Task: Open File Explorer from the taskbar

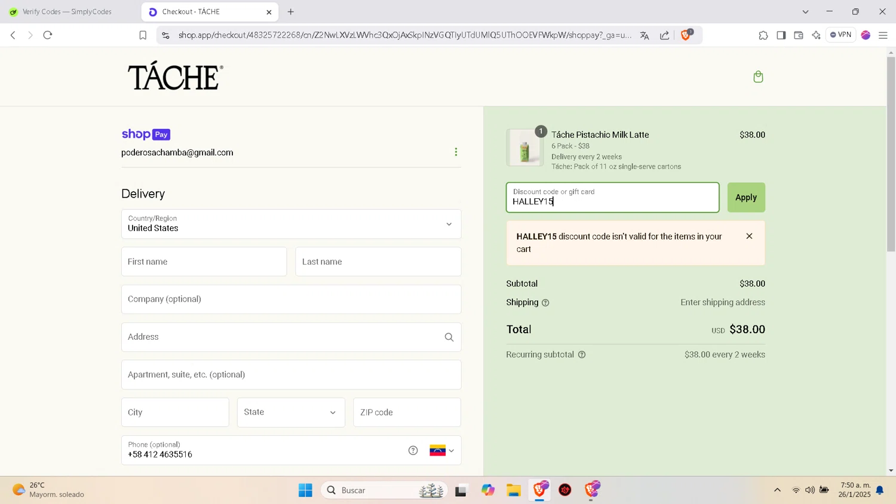Action: click(x=514, y=490)
